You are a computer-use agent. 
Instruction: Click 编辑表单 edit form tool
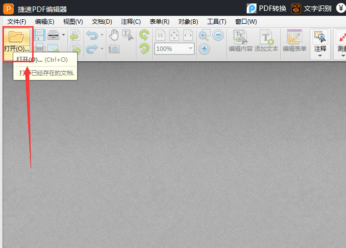click(295, 41)
